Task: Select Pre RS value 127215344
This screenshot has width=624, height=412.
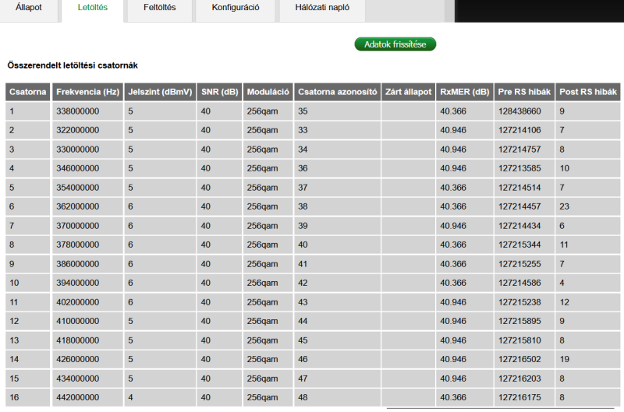Action: [524, 245]
